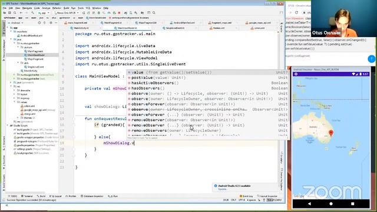The height and width of the screenshot is (212, 377).
Task: Expand the drawable folder node
Action: 15,90
